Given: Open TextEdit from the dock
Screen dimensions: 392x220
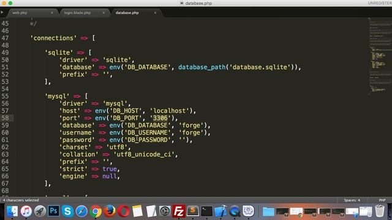Looking at the screenshot, I should point(151,211).
